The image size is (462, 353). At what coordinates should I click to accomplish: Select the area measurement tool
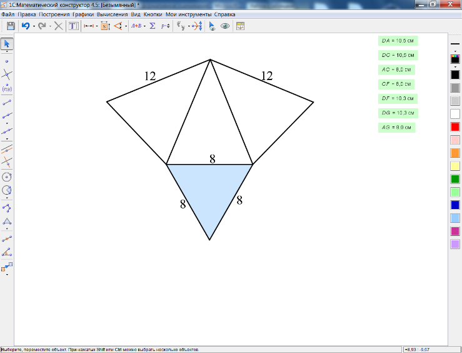[x=105, y=26]
